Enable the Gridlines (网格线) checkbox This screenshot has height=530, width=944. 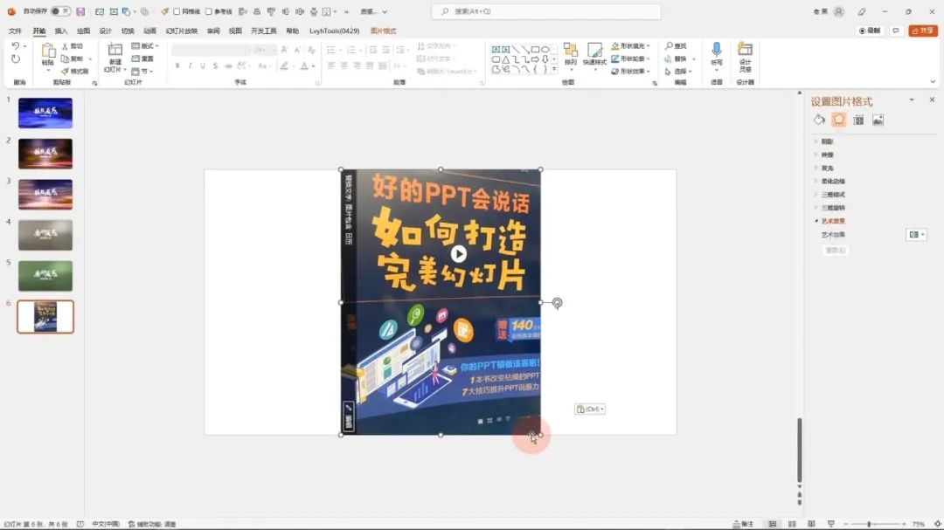pos(177,11)
